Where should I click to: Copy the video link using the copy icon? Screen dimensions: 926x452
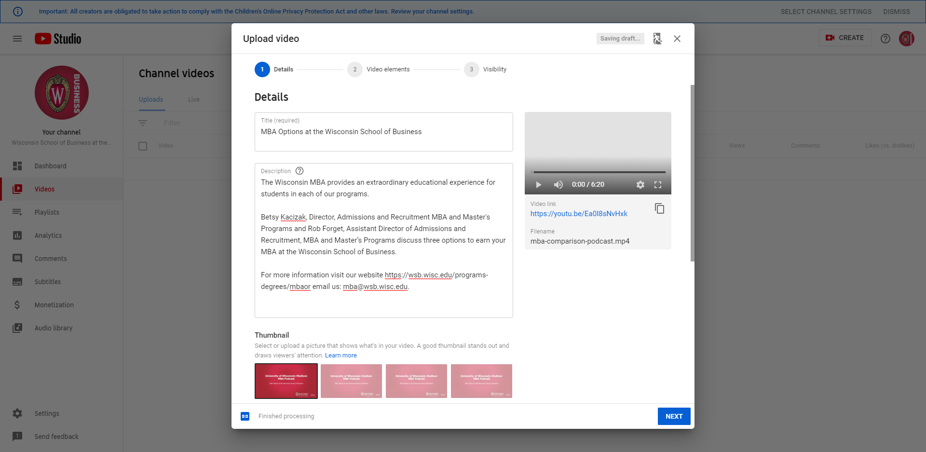point(660,208)
